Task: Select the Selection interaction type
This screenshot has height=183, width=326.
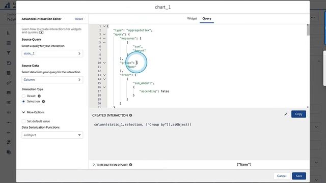Action: tap(23, 102)
